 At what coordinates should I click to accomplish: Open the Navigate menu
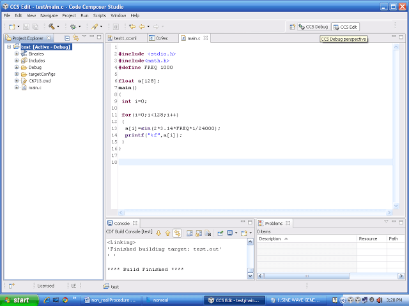(49, 15)
